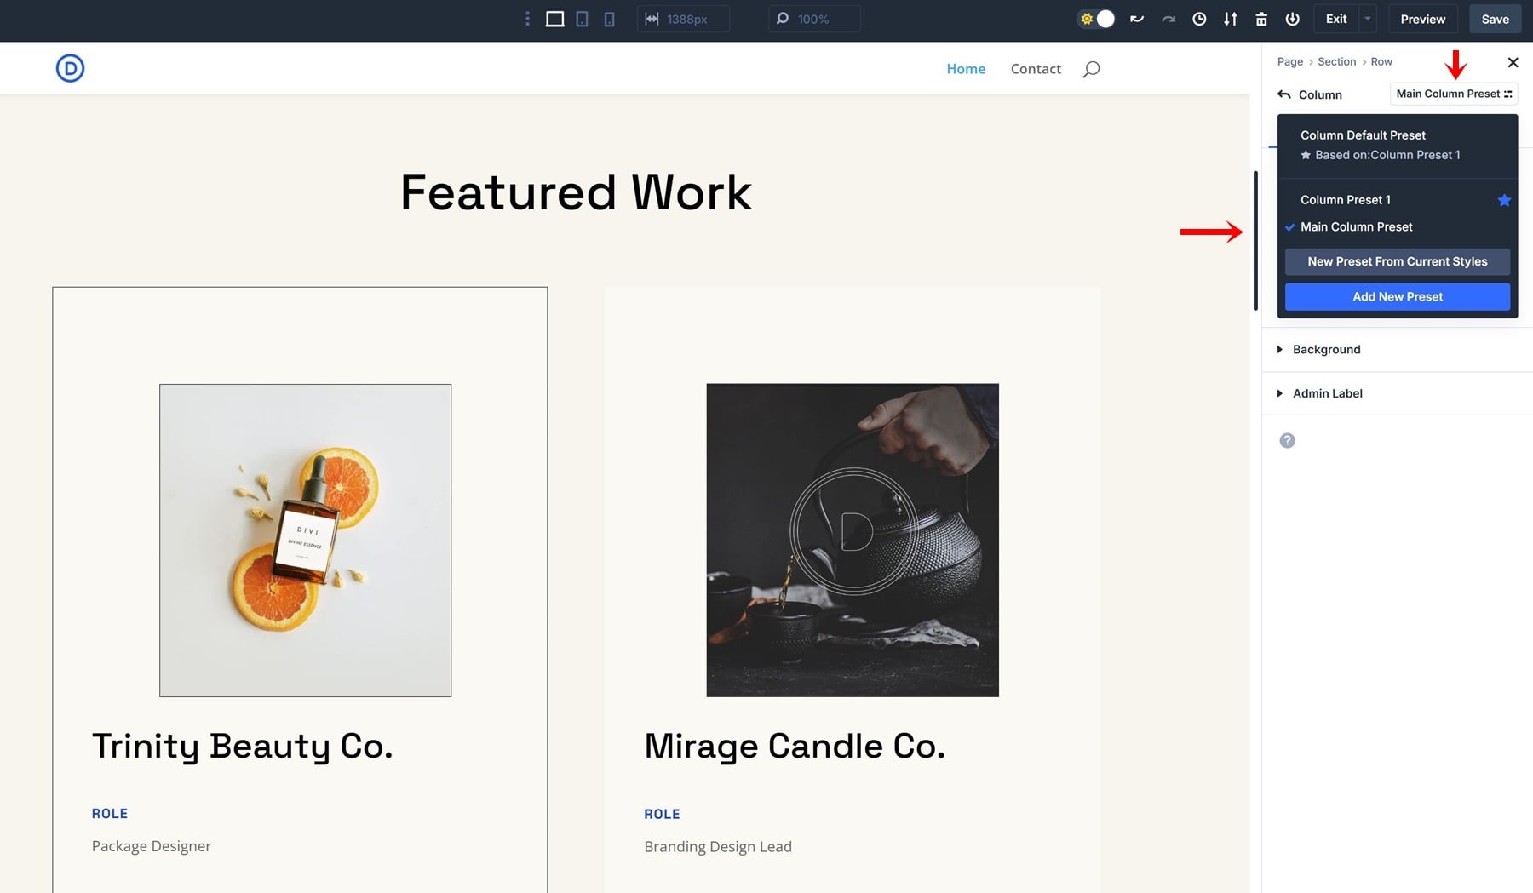Viewport: 1533px width, 893px height.
Task: Open the Contact menu link
Action: tap(1036, 69)
